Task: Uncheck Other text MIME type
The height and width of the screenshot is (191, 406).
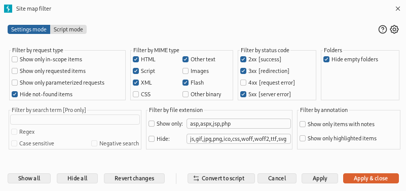Action: coord(186,59)
